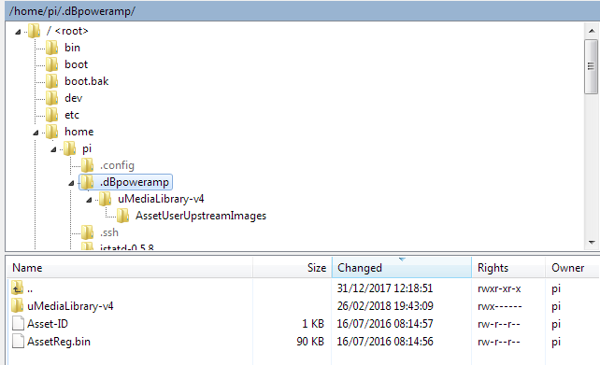Screen dimensions: 600x365
Task: Select .config in the directory tree
Action: click(x=117, y=165)
